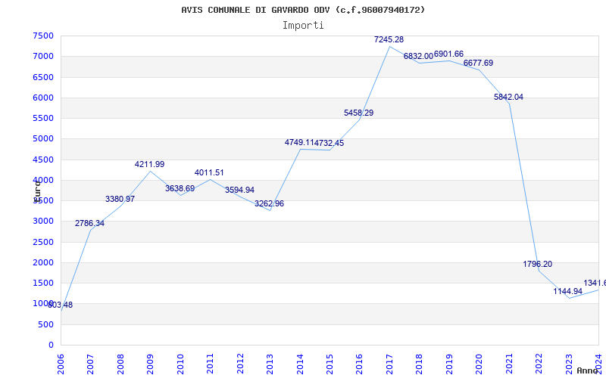Screen dimensions: 606x378
Task: Click the 4211.99 peak label
Action: click(149, 164)
